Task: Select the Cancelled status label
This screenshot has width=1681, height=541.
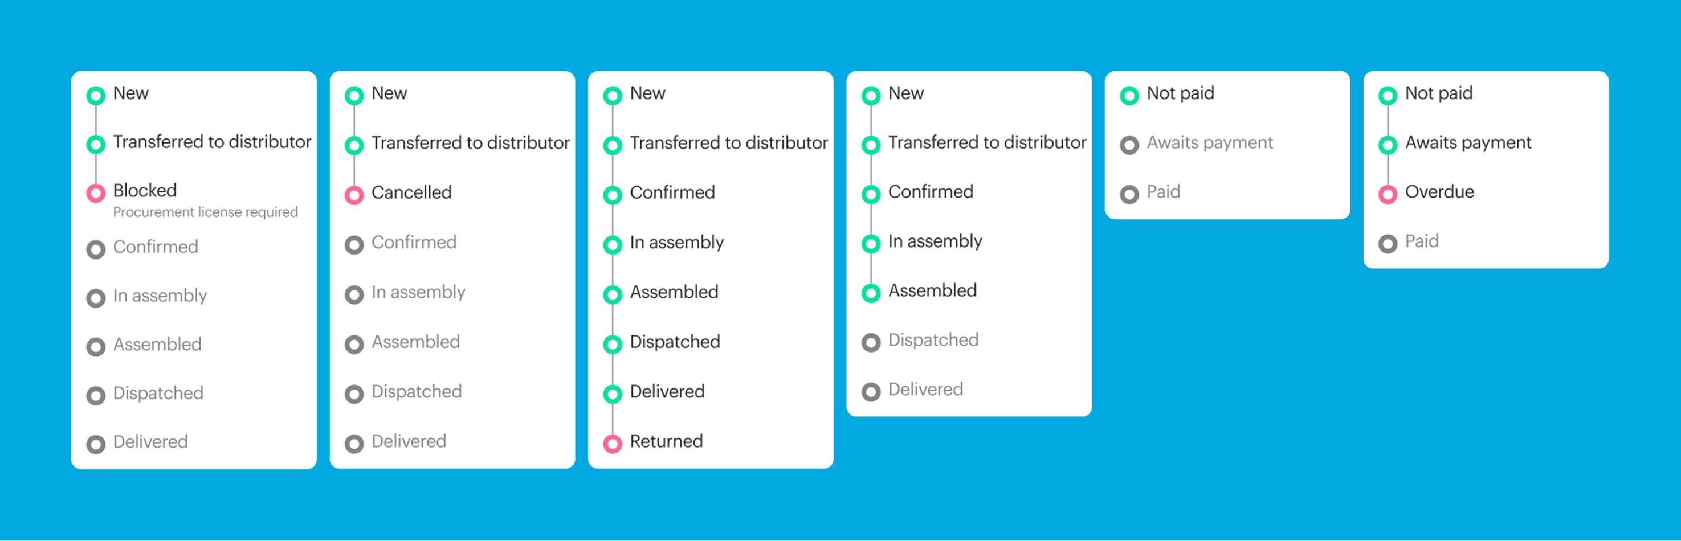Action: pos(411,192)
